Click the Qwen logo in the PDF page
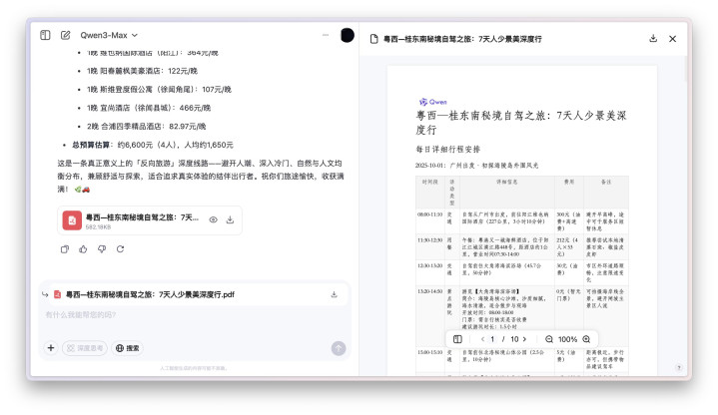The height and width of the screenshot is (415, 718). [432, 102]
